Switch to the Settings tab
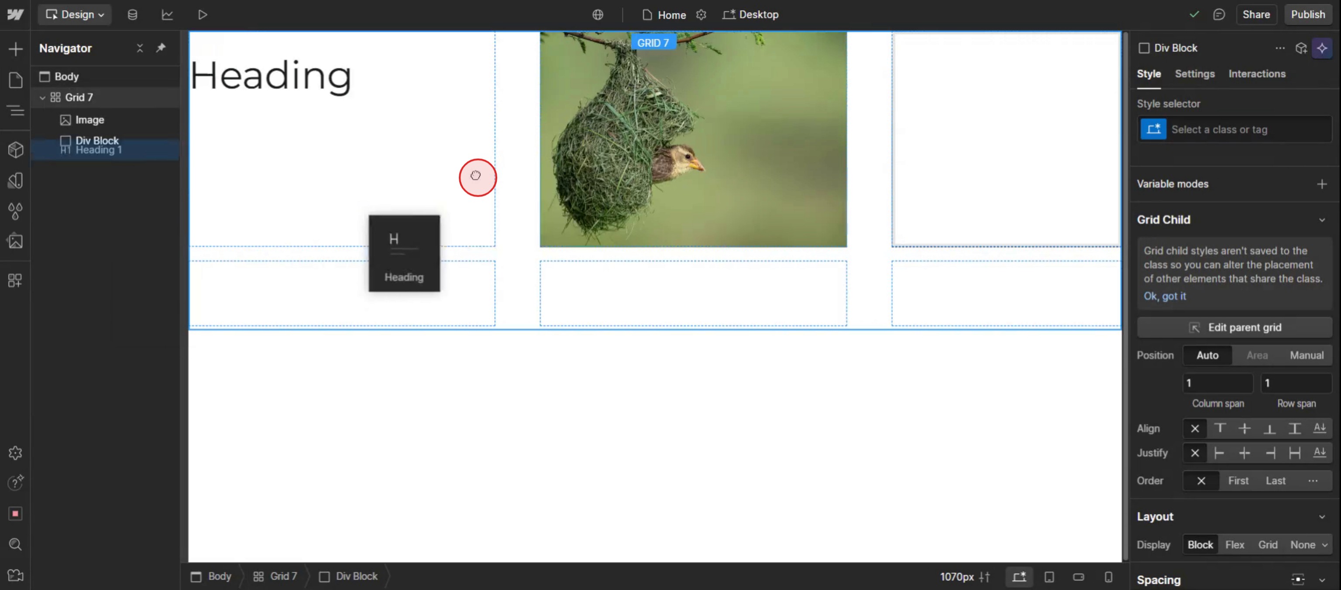Image resolution: width=1341 pixels, height=590 pixels. click(x=1194, y=74)
